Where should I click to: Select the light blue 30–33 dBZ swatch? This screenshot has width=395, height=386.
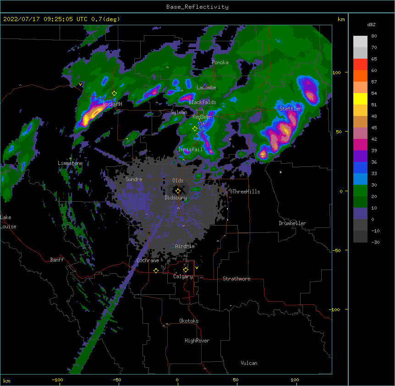pyautogui.click(x=360, y=179)
